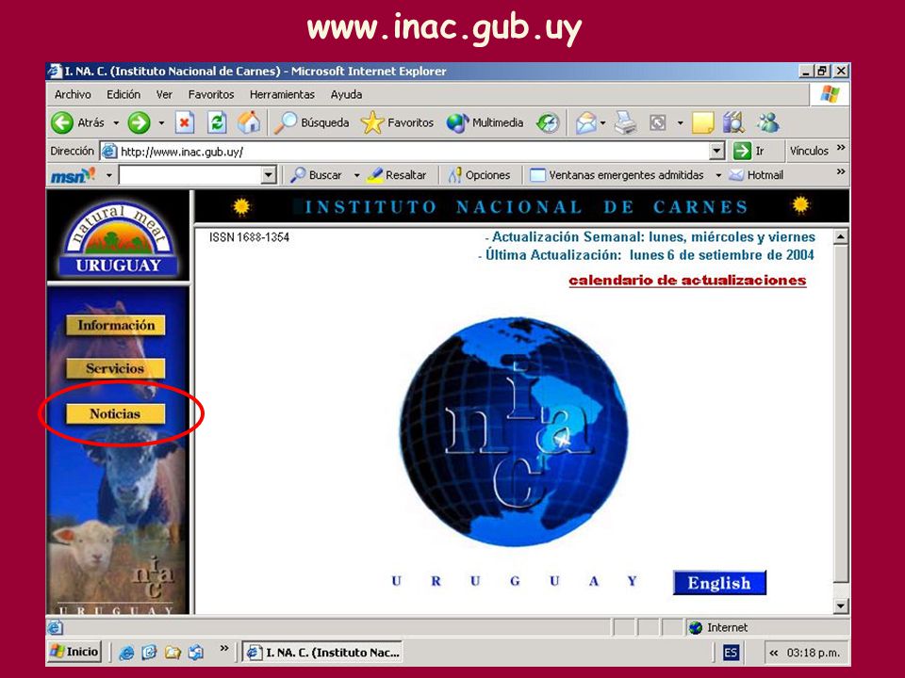Click the INAC globe image
The image size is (905, 678).
click(514, 431)
